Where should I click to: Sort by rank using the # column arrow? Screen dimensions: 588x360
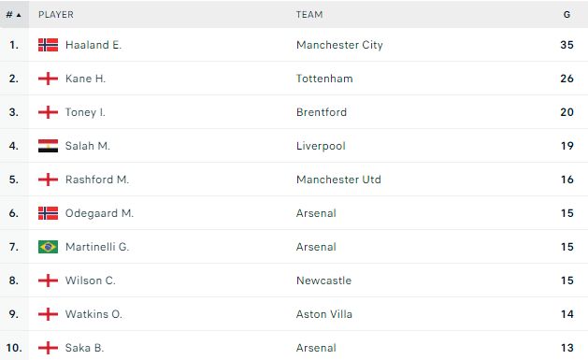(x=13, y=15)
